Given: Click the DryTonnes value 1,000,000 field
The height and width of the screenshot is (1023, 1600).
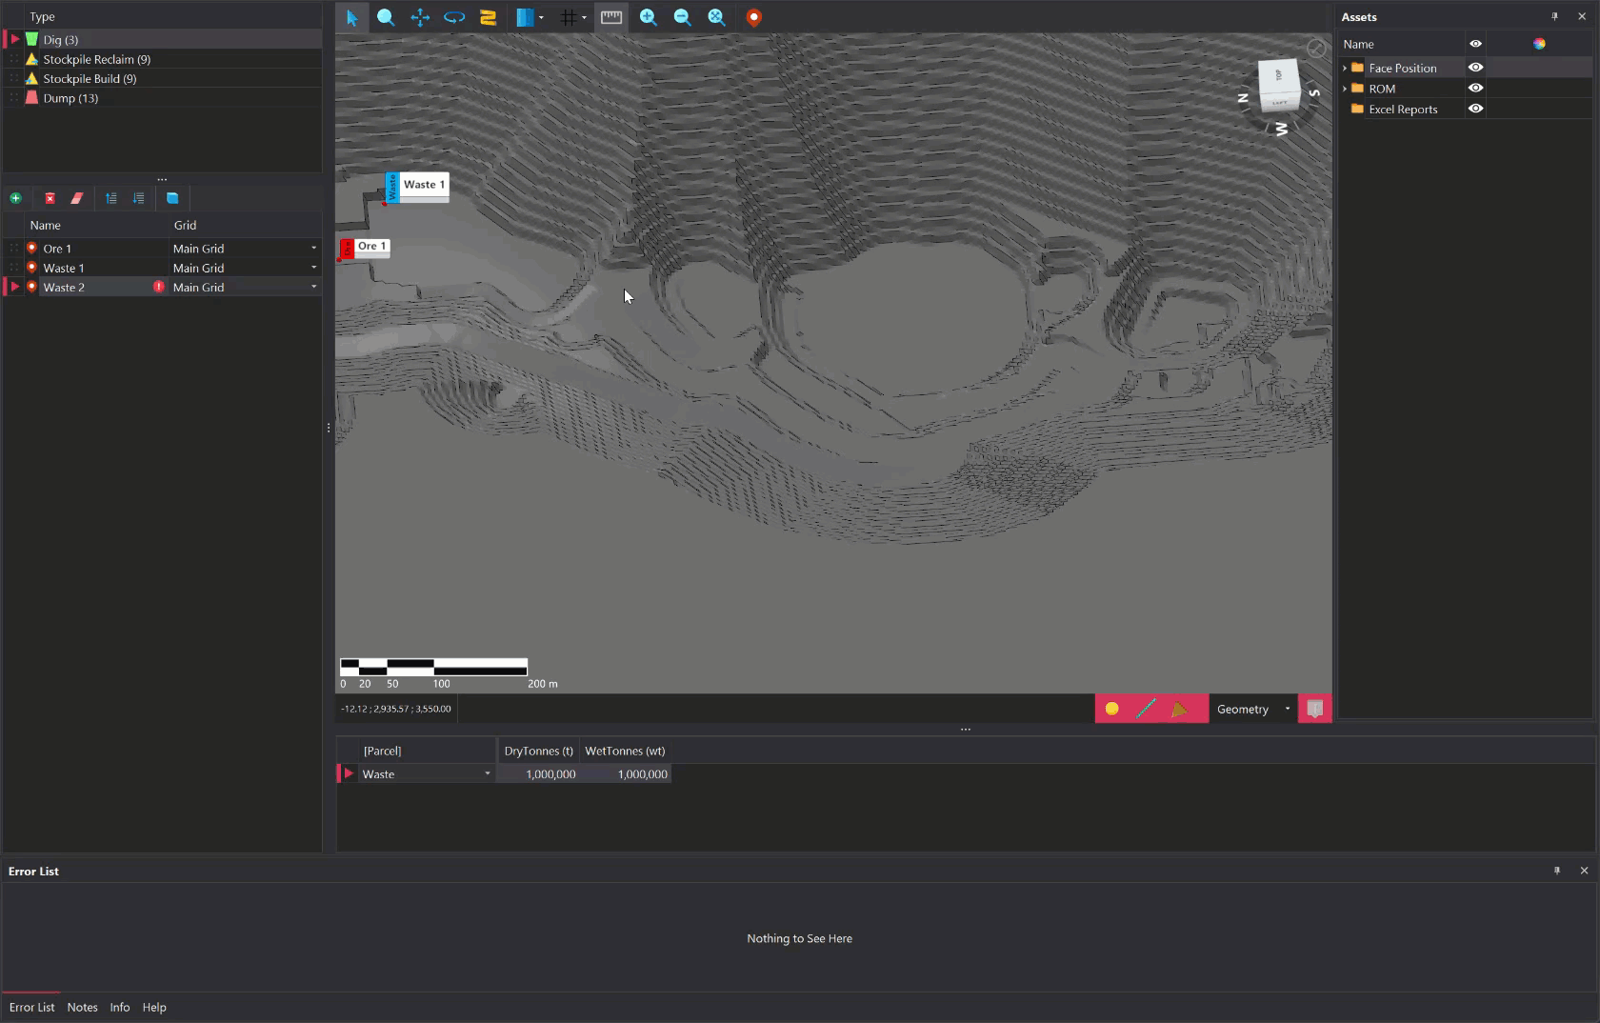Looking at the screenshot, I should click(540, 774).
